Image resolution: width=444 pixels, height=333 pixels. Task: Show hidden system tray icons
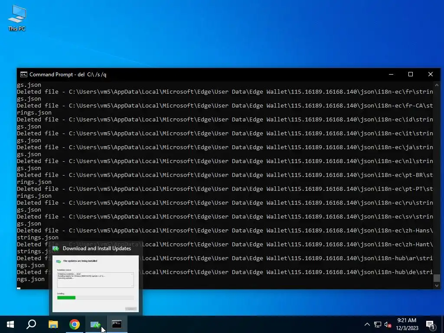tap(367, 324)
